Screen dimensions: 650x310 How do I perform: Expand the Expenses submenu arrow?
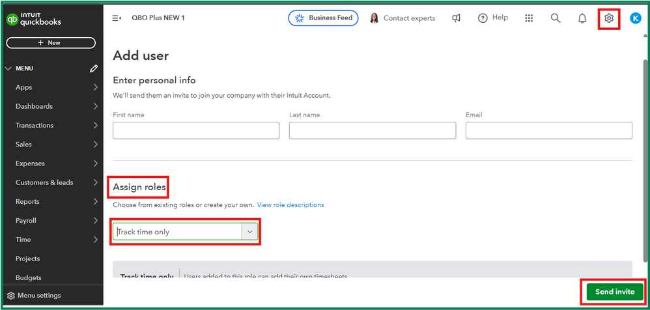(x=95, y=163)
